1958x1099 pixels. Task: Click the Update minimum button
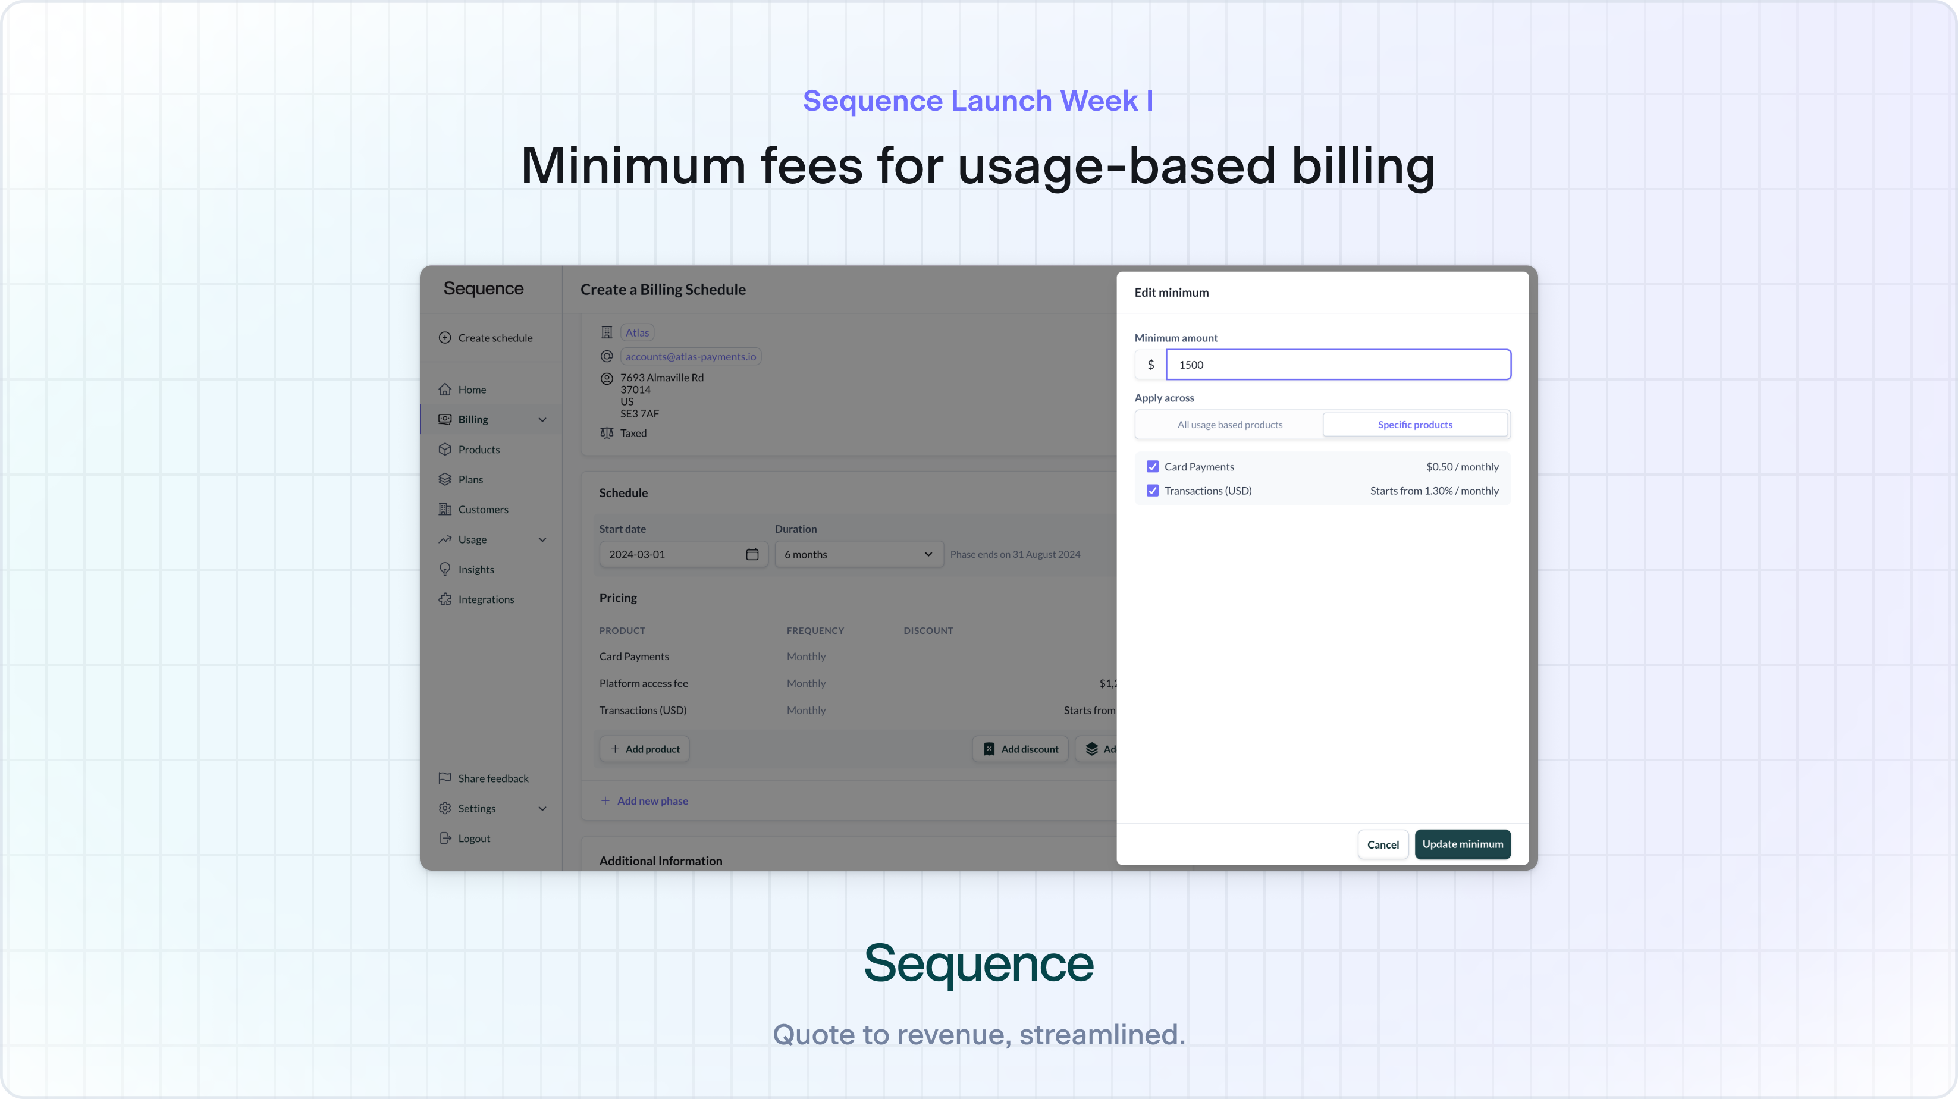(x=1462, y=843)
